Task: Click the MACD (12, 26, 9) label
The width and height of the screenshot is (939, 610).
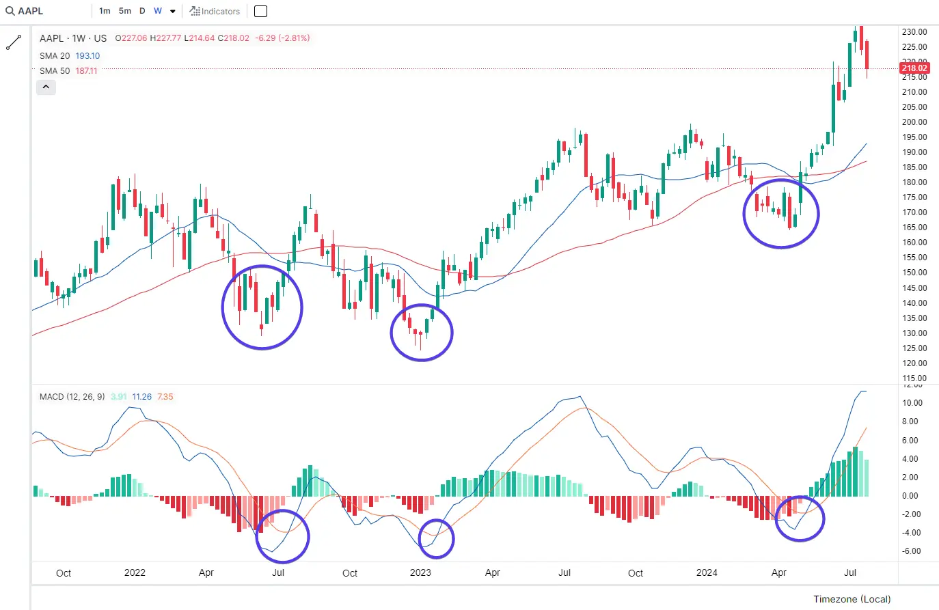Action: pyautogui.click(x=72, y=396)
